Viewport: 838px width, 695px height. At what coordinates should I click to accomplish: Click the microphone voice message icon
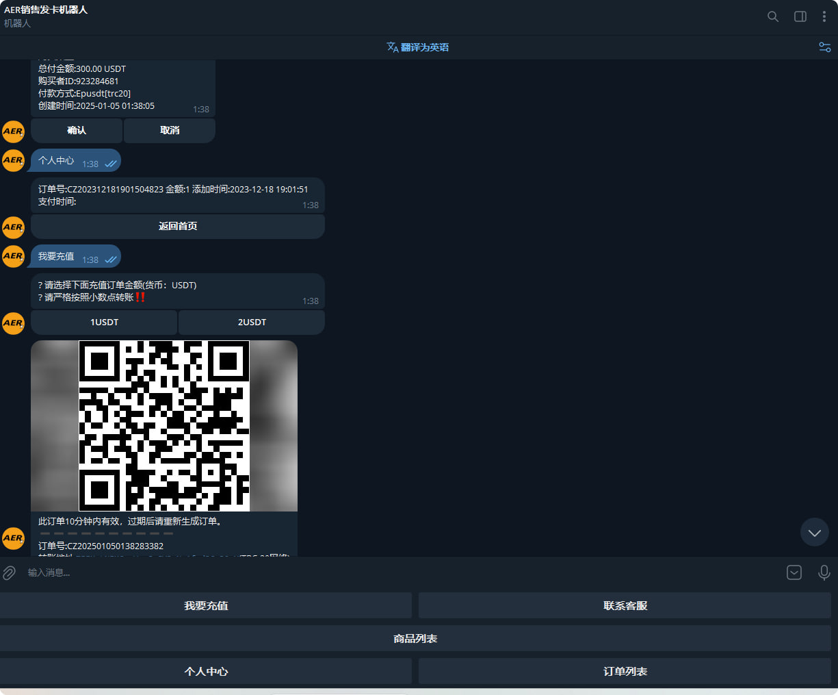pos(824,572)
